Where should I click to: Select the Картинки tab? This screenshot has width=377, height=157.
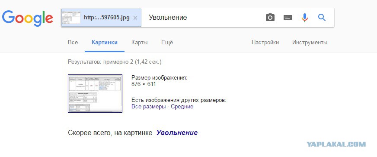point(105,43)
